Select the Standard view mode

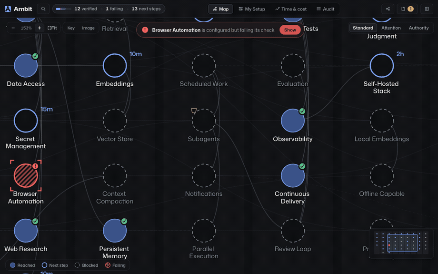[363, 28]
